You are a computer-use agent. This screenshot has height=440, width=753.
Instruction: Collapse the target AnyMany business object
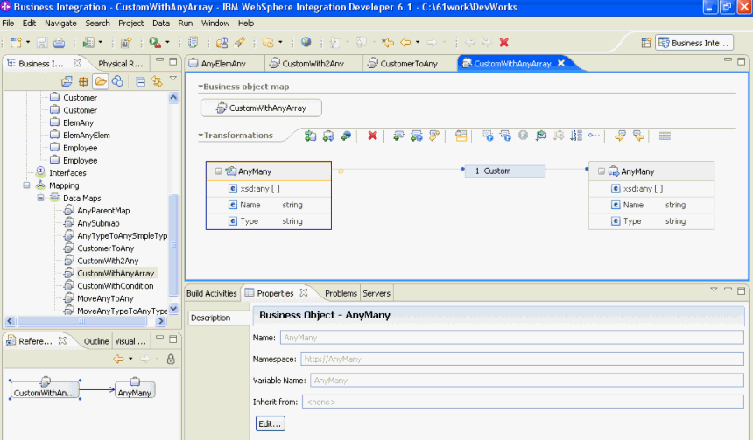pyautogui.click(x=602, y=171)
